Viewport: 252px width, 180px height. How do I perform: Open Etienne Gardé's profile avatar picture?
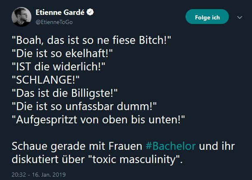21,17
